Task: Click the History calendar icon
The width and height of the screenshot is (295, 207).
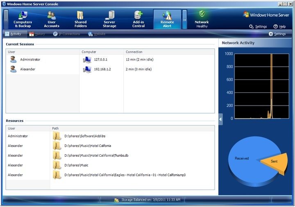Action: point(32,34)
